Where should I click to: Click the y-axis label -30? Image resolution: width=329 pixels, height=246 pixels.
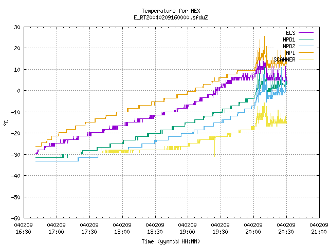(16, 155)
